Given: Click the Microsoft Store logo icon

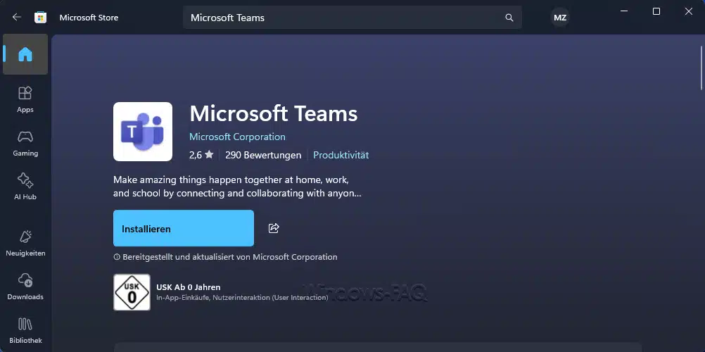Looking at the screenshot, I should pyautogui.click(x=42, y=18).
